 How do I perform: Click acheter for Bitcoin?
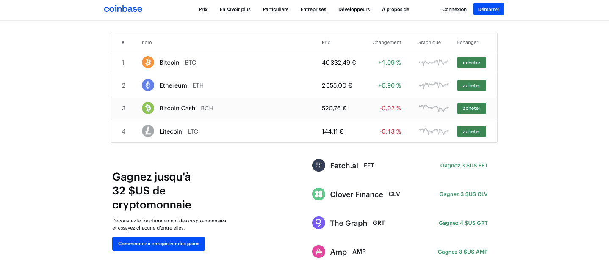(x=471, y=62)
